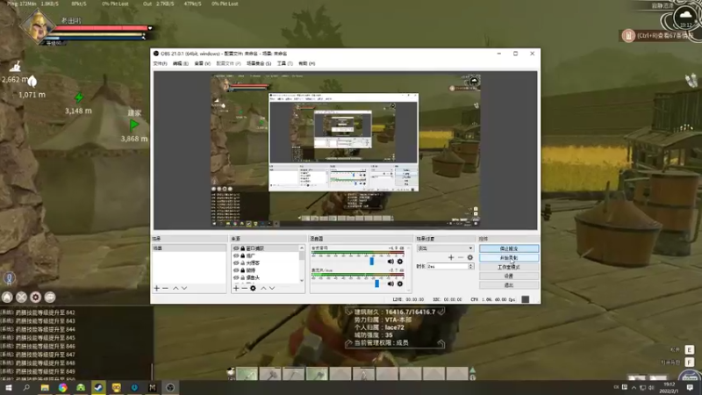
Task: Click the Exit button in controls
Action: click(x=509, y=284)
